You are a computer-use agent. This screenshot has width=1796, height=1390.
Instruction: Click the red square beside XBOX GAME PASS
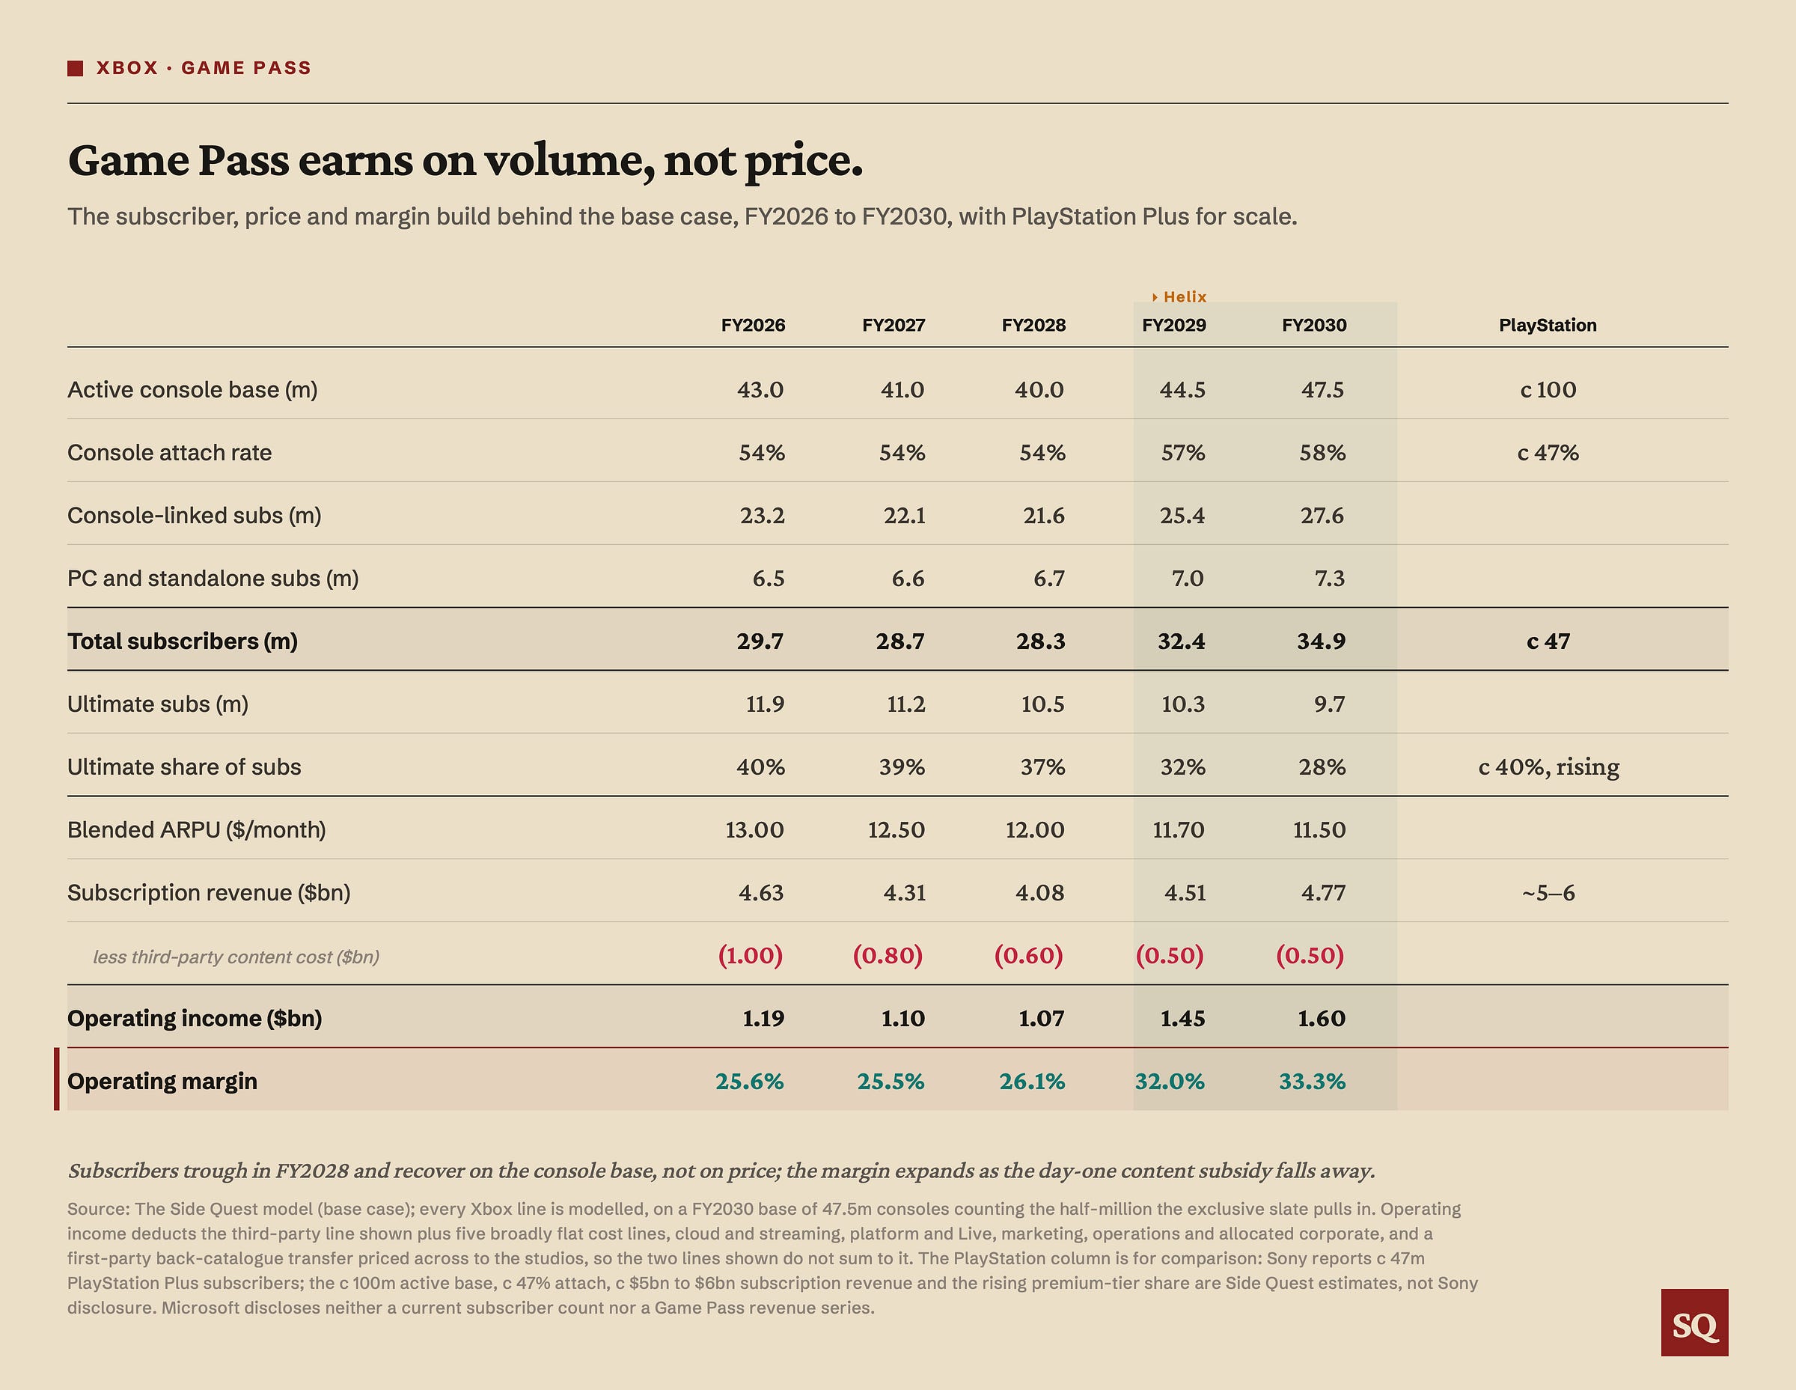76,68
